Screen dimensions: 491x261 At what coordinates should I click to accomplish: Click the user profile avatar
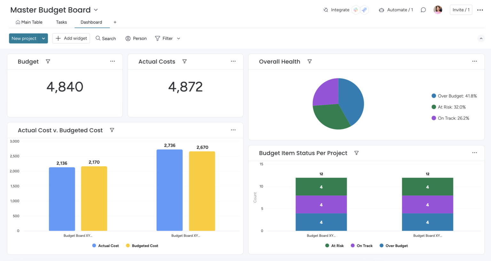438,10
